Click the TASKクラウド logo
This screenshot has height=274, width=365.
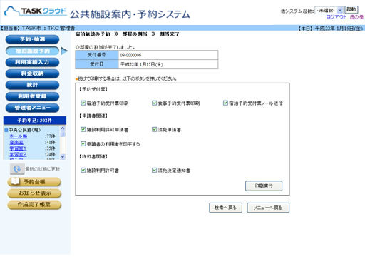click(36, 11)
